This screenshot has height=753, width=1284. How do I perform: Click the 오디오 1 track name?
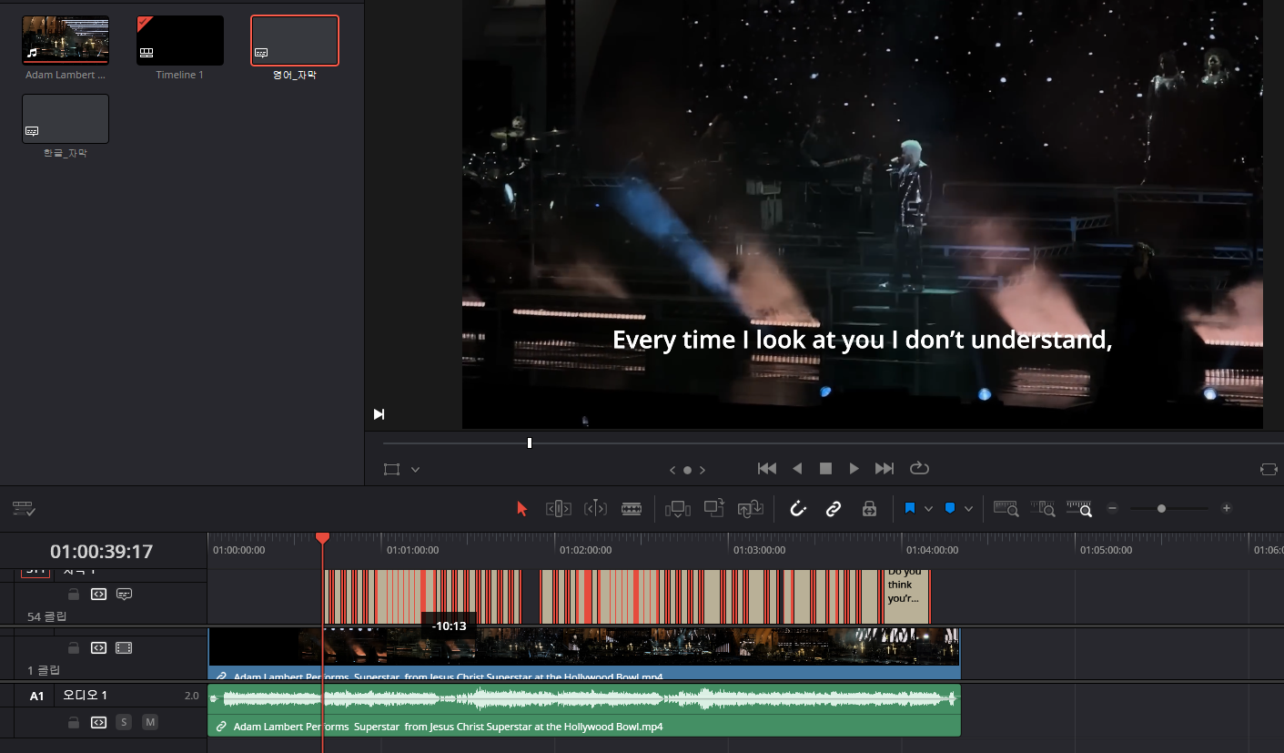click(85, 696)
